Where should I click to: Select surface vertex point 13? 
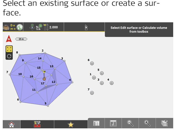pos(55,69)
